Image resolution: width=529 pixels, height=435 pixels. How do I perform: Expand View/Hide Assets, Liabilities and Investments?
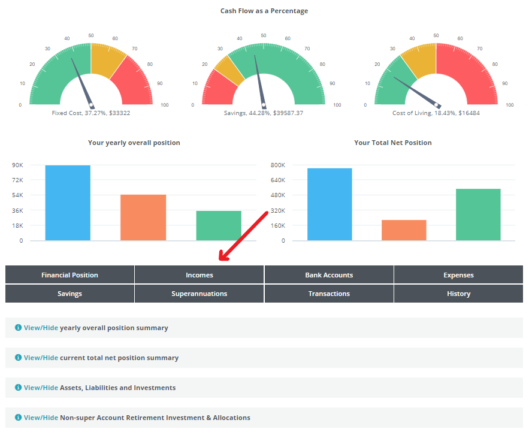pyautogui.click(x=41, y=388)
